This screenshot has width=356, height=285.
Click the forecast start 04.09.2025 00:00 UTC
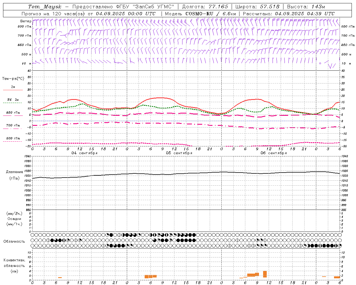tap(126, 14)
